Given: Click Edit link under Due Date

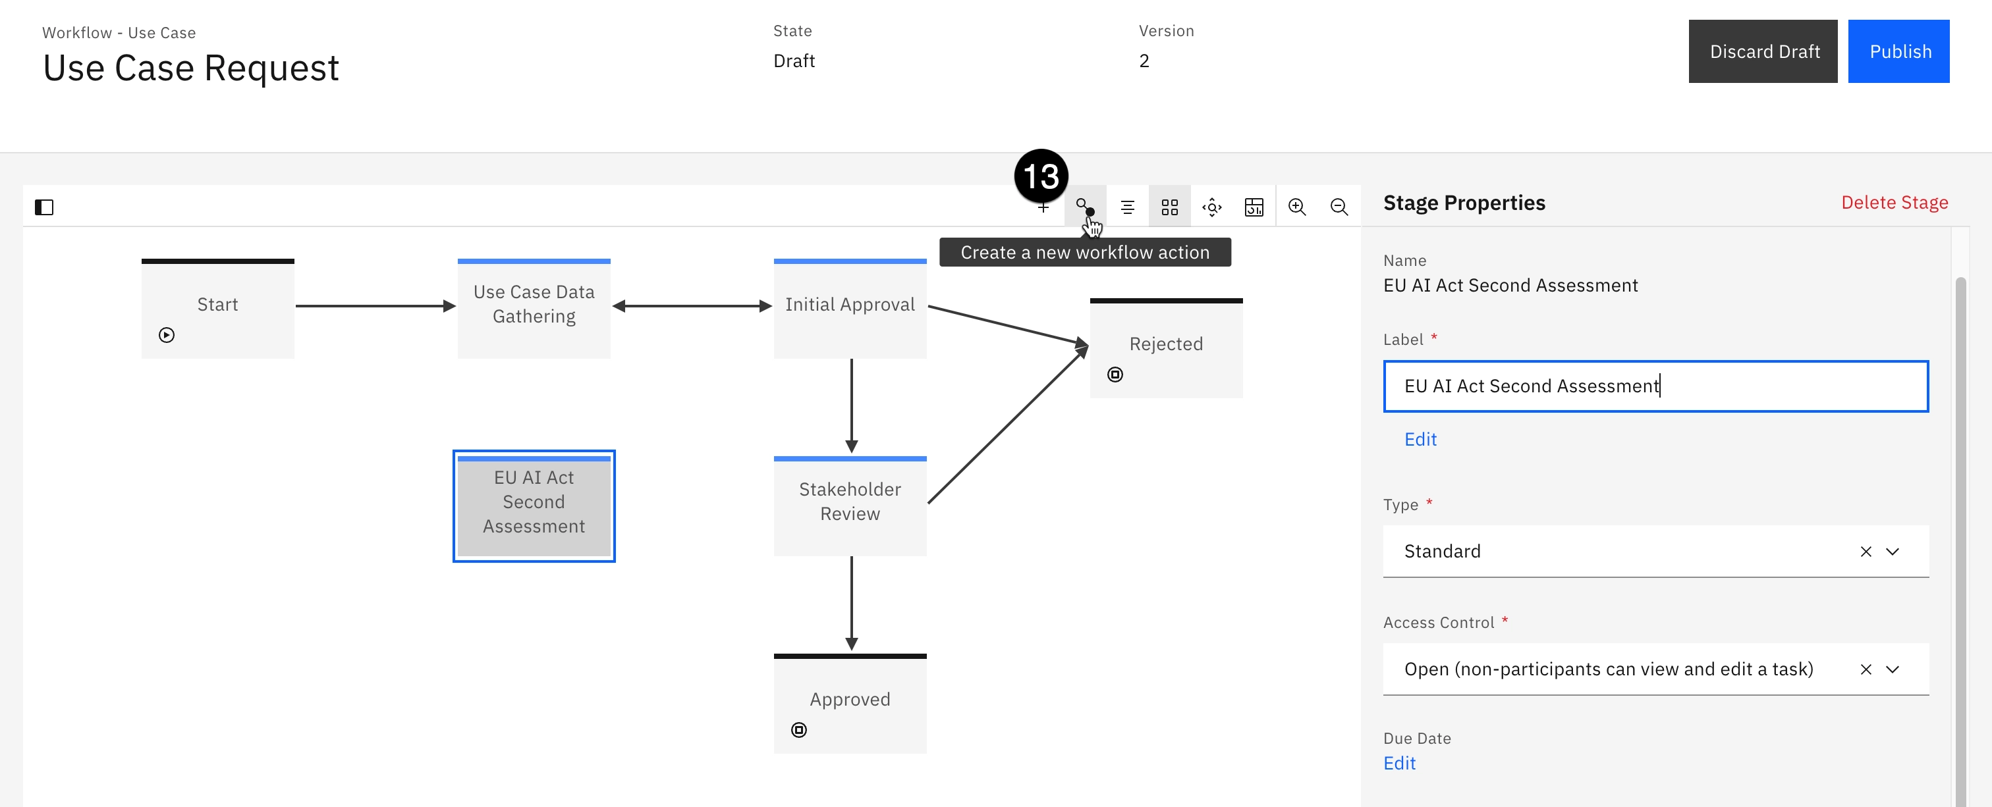Looking at the screenshot, I should 1399,763.
